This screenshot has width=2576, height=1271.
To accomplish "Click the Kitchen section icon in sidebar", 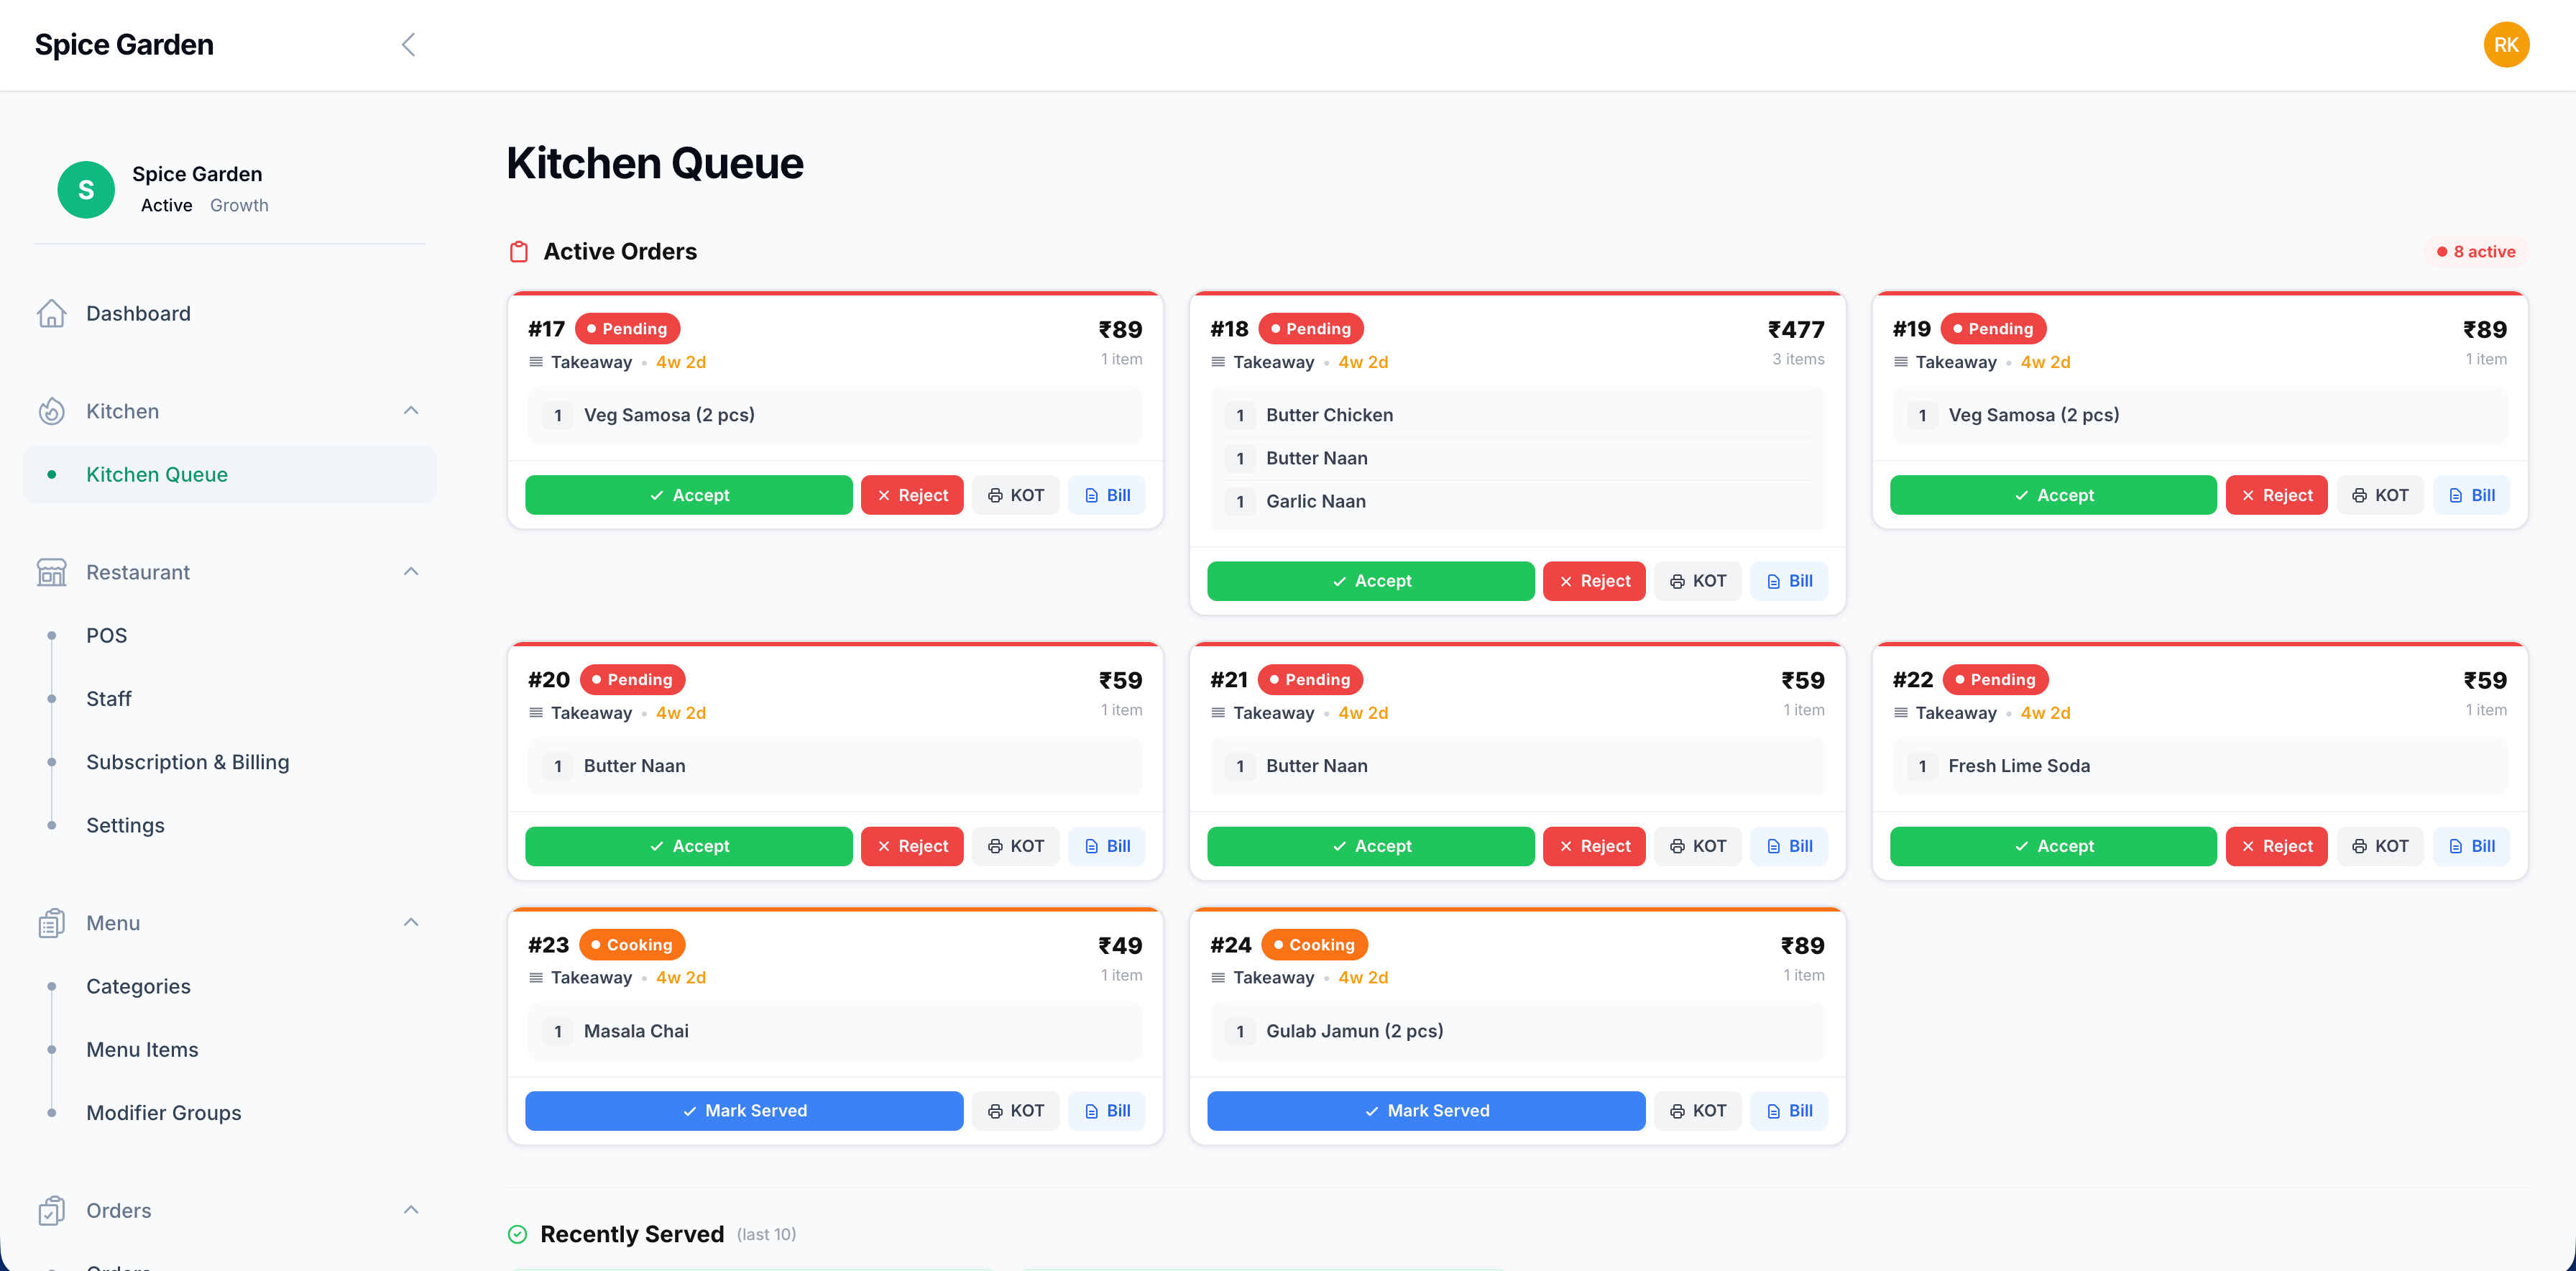I will pyautogui.click(x=52, y=411).
